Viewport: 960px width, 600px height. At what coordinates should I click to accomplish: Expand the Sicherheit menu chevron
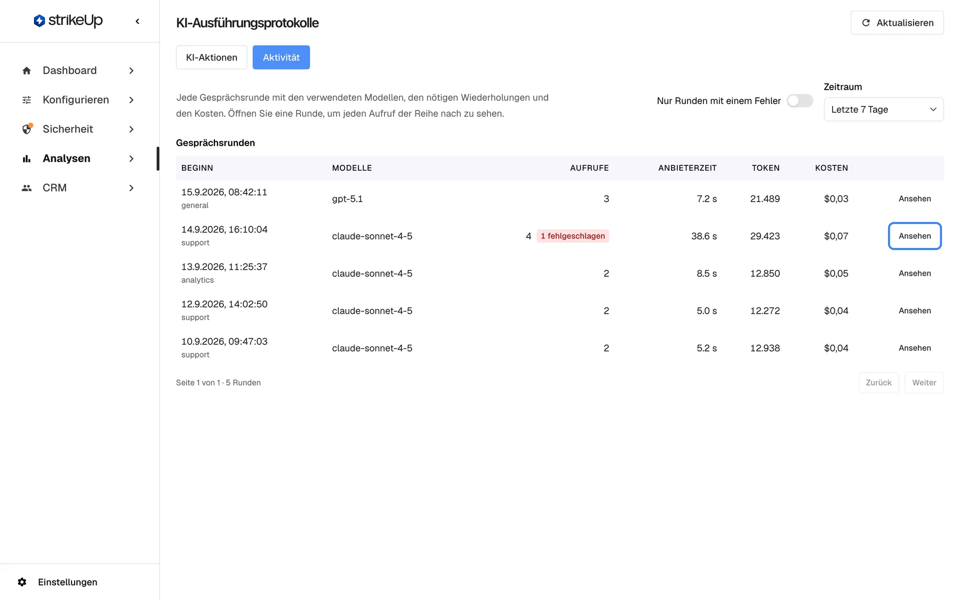coord(131,129)
